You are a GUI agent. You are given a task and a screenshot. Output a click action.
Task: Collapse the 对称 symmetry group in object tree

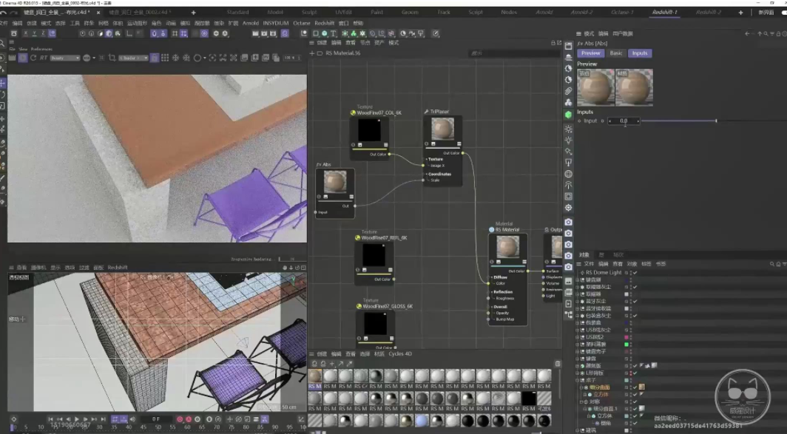tap(581, 402)
